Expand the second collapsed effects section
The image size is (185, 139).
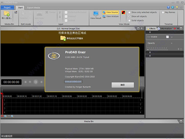pos(150,56)
